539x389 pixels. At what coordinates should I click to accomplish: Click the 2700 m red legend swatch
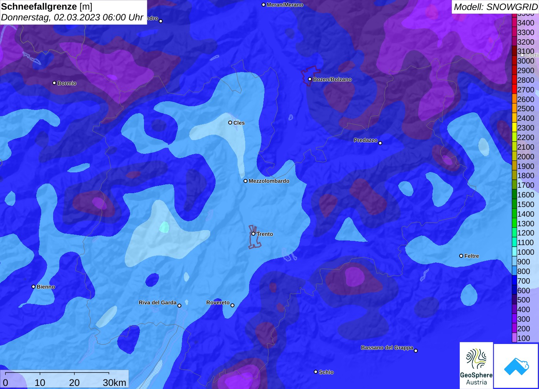tap(514, 90)
